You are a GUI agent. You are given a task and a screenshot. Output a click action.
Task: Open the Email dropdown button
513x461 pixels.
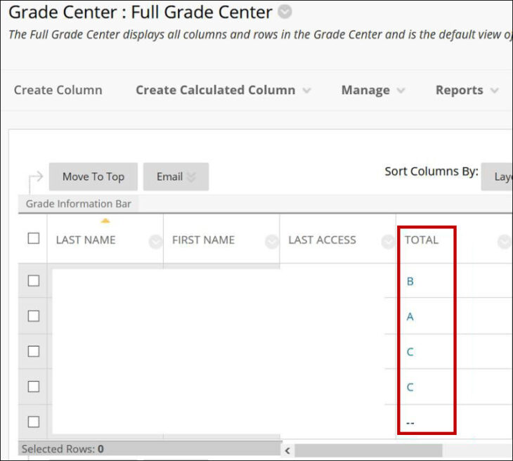176,176
